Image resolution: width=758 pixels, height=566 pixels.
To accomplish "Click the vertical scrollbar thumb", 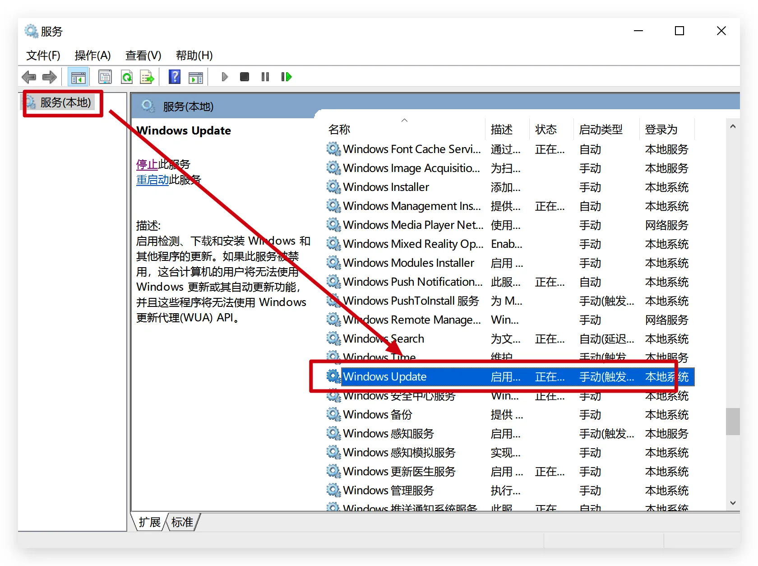I will click(733, 422).
